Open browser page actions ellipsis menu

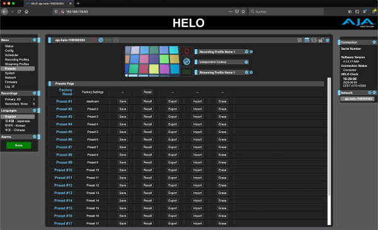click(231, 11)
